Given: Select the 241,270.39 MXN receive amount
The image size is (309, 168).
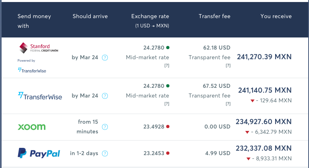Looking at the screenshot, I should 264,57.
